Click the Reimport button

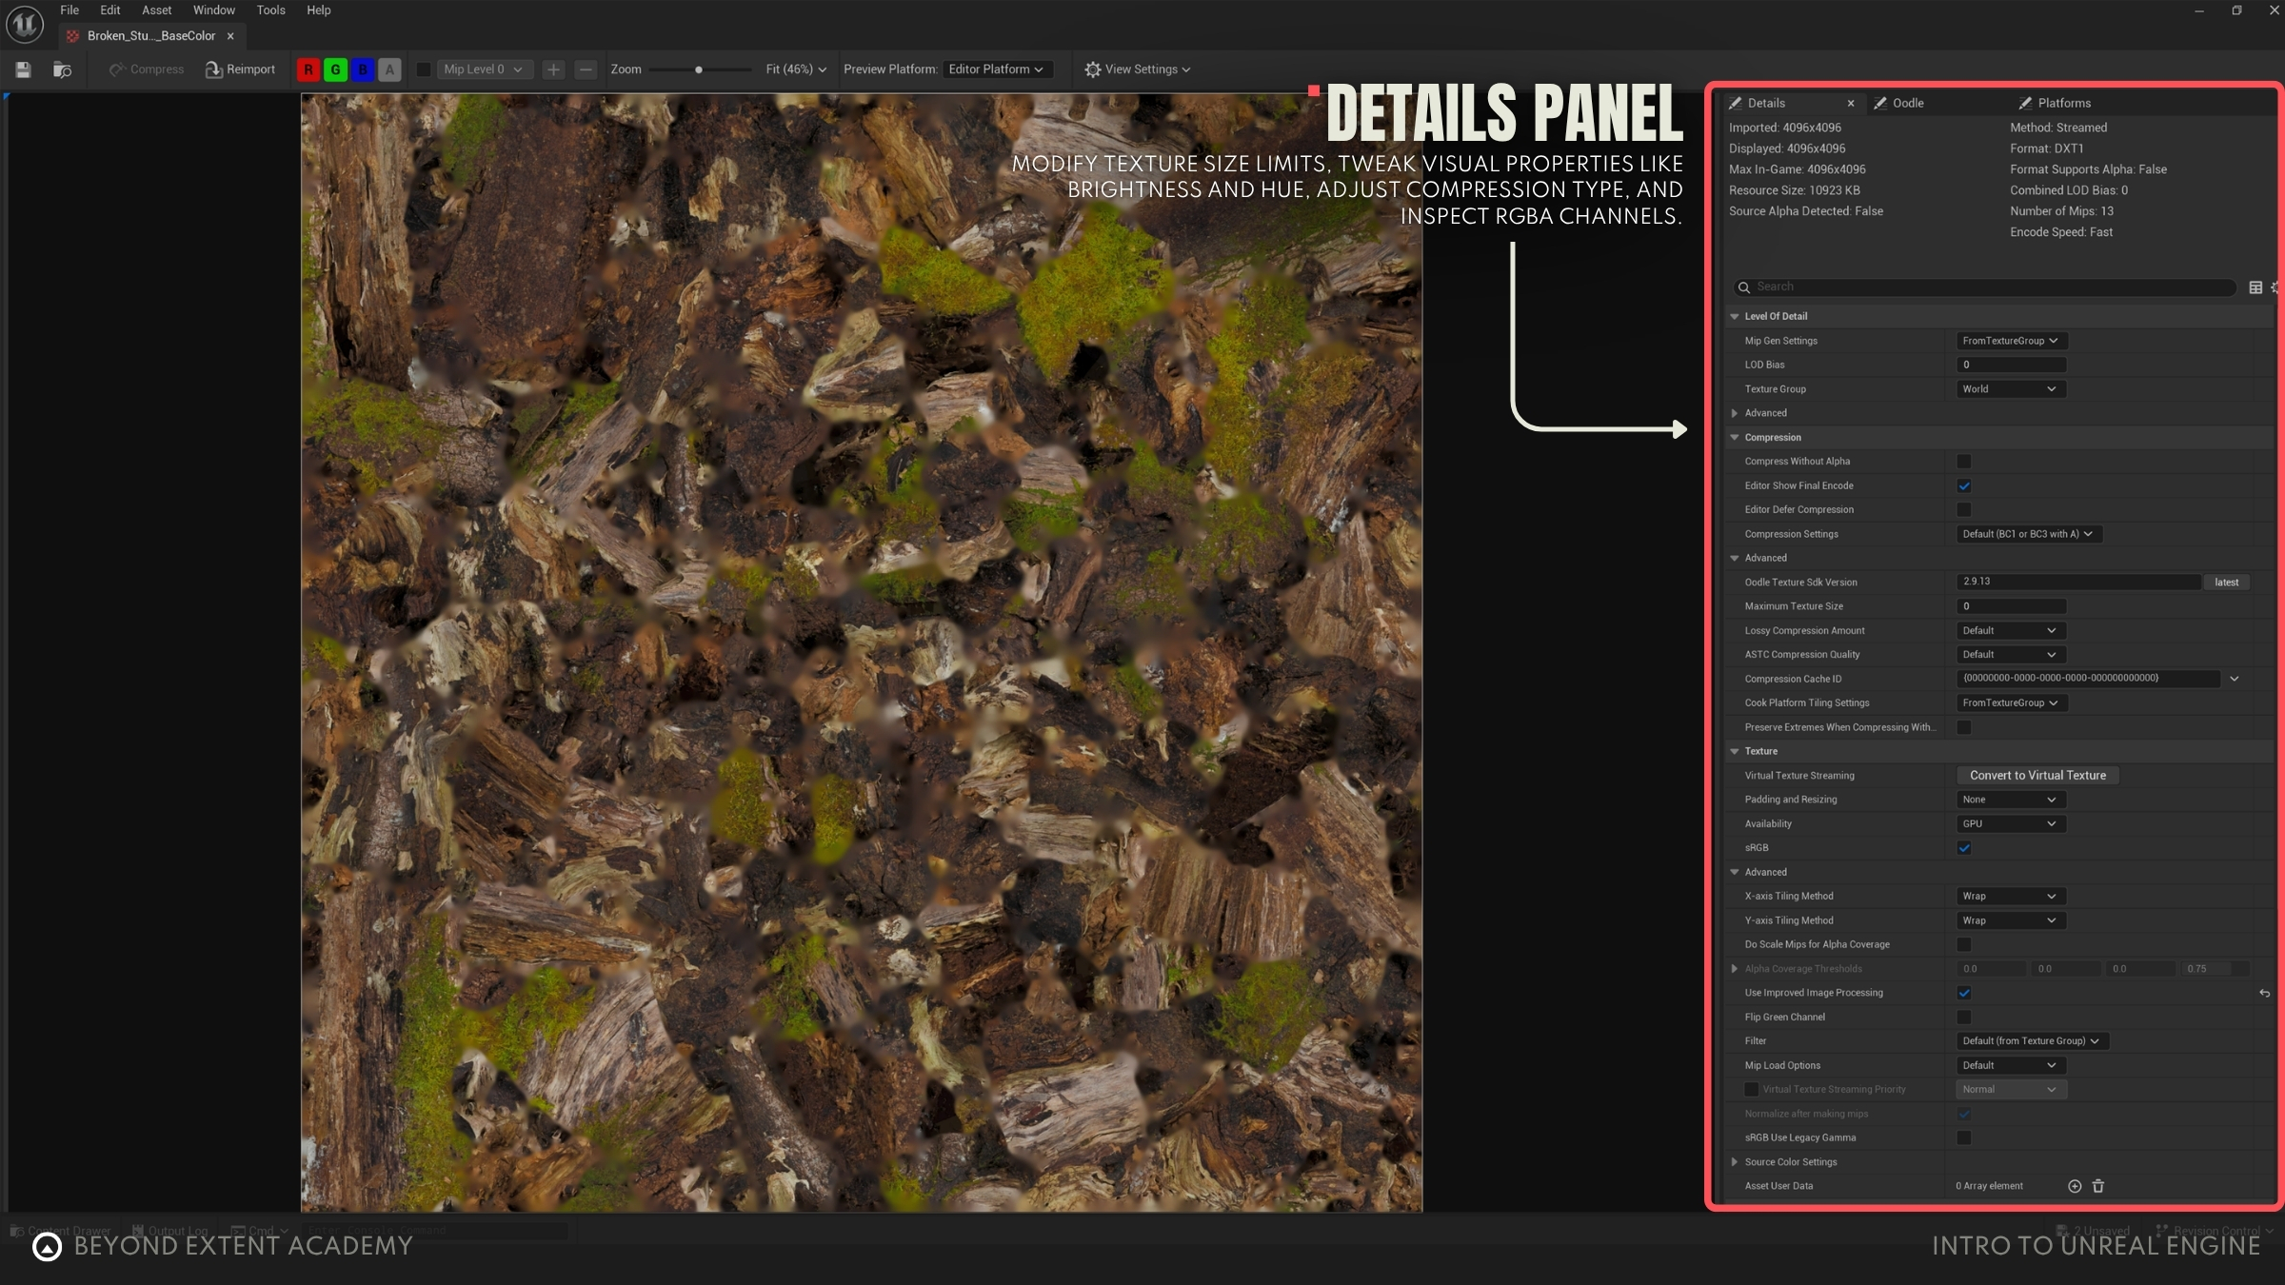point(241,69)
